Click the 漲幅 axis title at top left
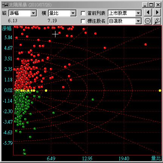163x163 pixels. click(7, 28)
